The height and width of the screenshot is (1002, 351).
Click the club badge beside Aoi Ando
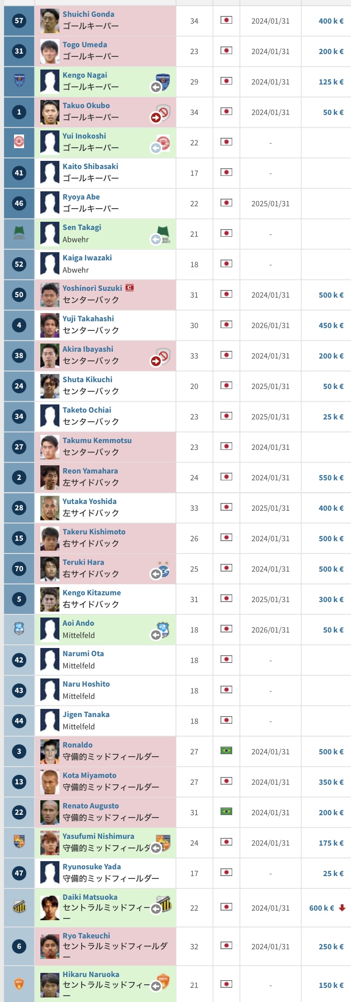pyautogui.click(x=163, y=629)
